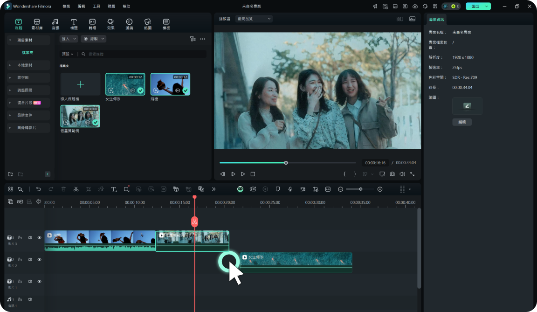This screenshot has height=312, width=537.
Task: Click the 編輯 button under the thumbnail
Action: [462, 122]
